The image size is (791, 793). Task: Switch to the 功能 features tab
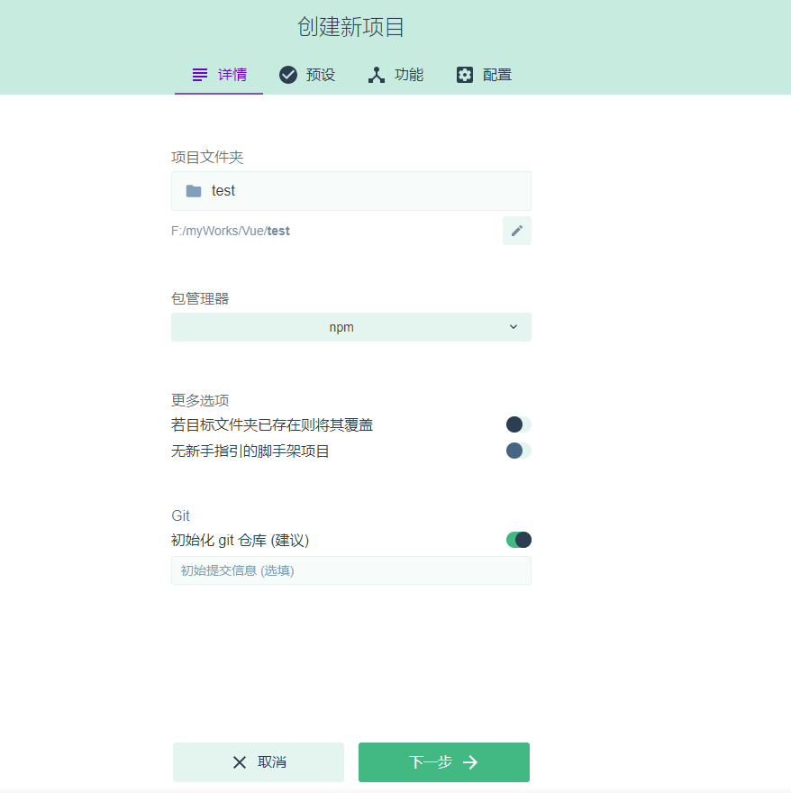(395, 75)
